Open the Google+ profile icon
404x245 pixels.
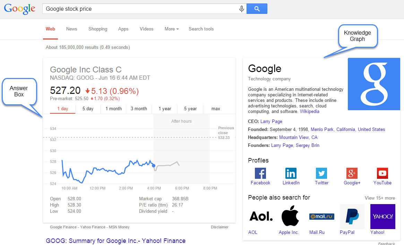pos(352,173)
